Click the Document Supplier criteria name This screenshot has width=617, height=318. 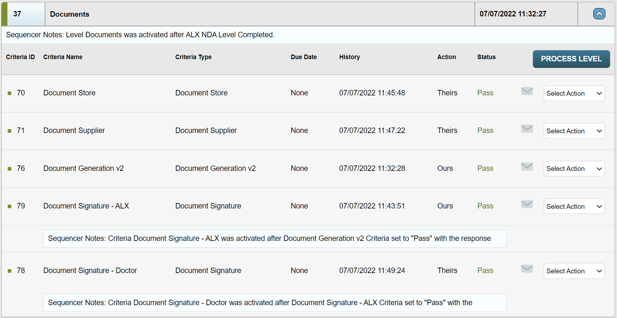click(74, 130)
